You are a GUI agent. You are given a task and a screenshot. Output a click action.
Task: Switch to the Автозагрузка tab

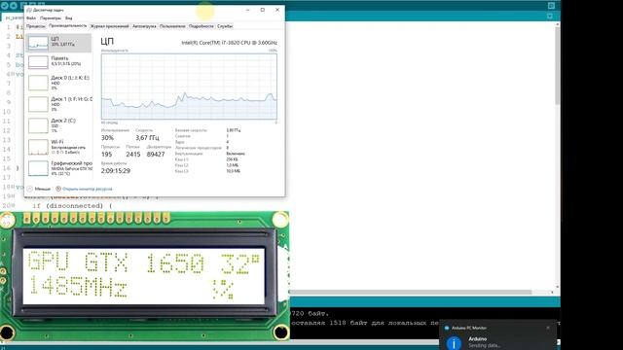point(144,26)
